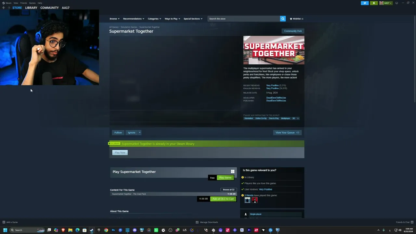Image resolution: width=416 pixels, height=234 pixels.
Task: Click the Play Now button
Action: pyautogui.click(x=120, y=152)
